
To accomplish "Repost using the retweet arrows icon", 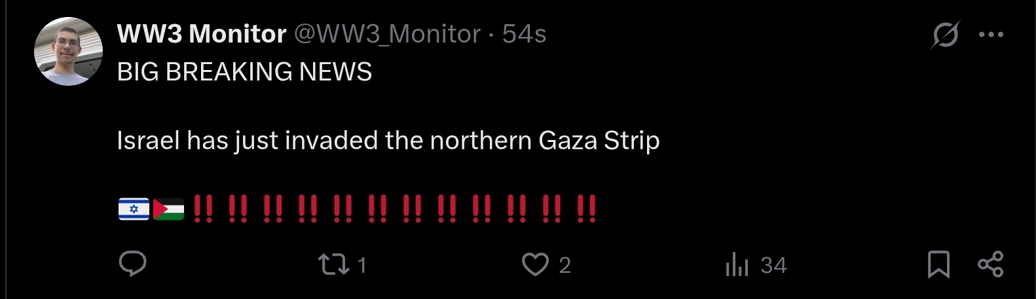I will pyautogui.click(x=334, y=264).
